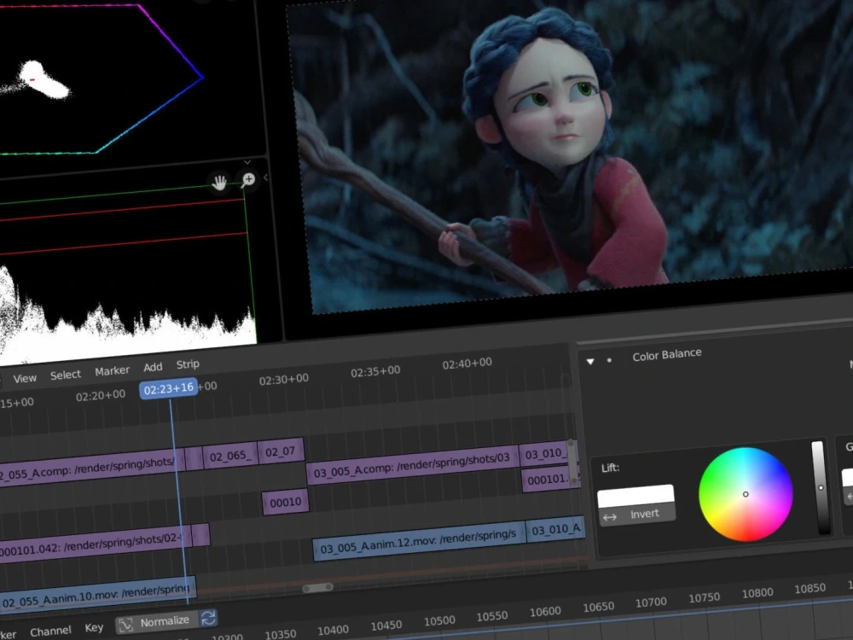Activate the zoom magnifier tool
The image size is (853, 640).
[248, 179]
